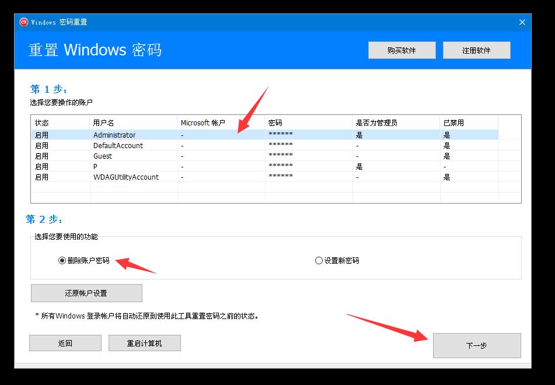The image size is (555, 385).
Task: Click the password asterisks in P row
Action: [x=281, y=166]
